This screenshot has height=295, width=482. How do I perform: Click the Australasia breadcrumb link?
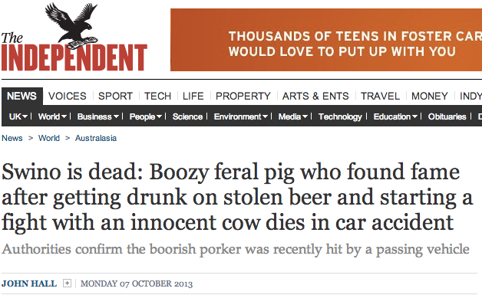[96, 138]
